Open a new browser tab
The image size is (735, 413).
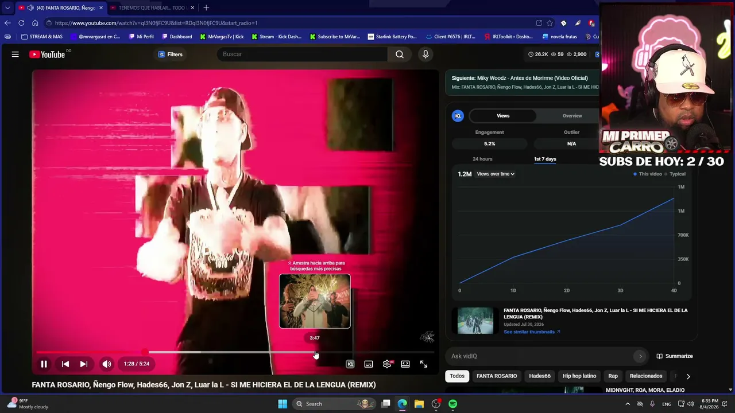point(206,7)
